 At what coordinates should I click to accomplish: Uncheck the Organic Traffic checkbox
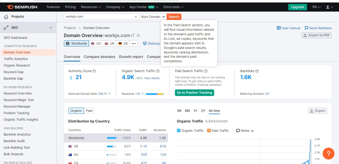pos(179,130)
